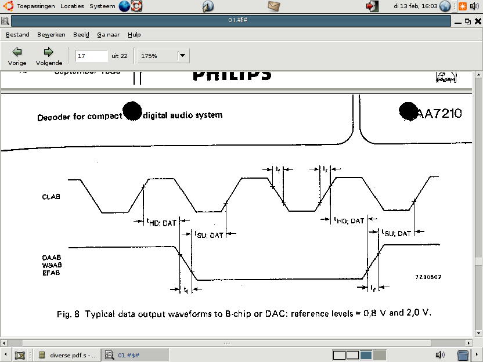Switch to diverse pdf.s taskbar window

pyautogui.click(x=69, y=355)
